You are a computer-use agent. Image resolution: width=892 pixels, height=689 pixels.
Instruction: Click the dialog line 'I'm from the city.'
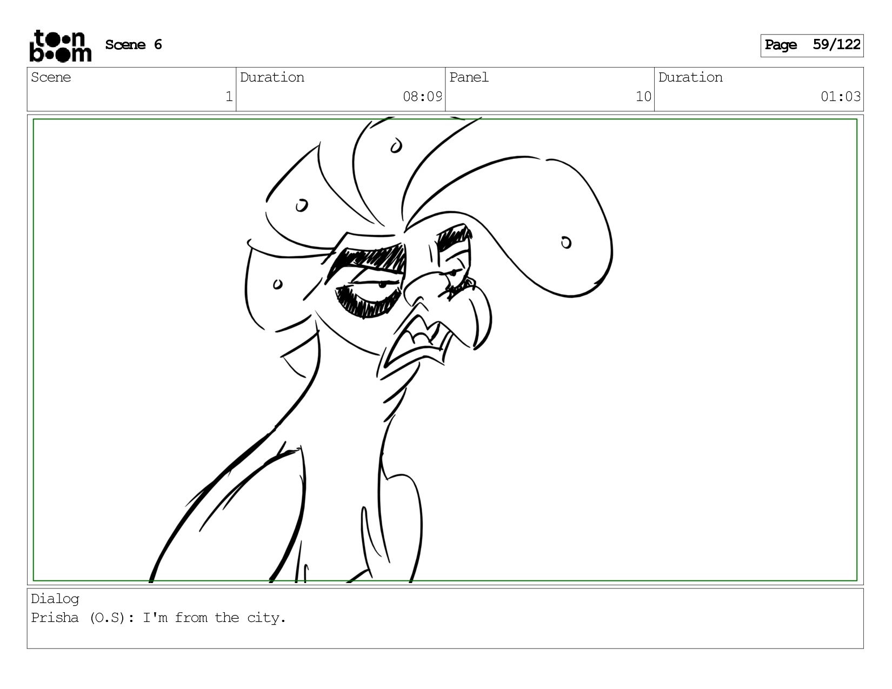pos(214,618)
